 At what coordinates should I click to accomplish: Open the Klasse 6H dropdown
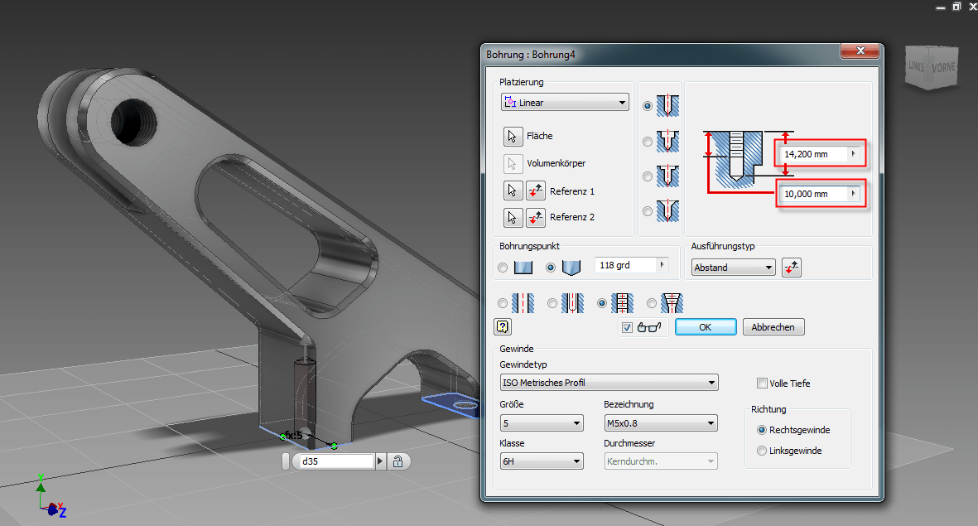pos(542,461)
